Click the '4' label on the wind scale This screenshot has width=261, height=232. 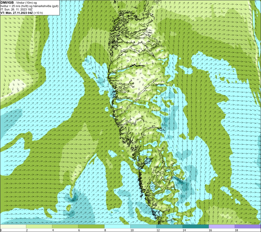(53, 230)
